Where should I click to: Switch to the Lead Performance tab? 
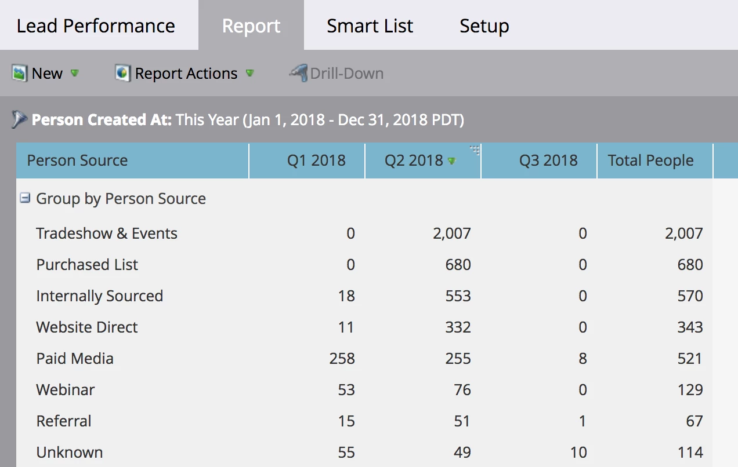[x=96, y=25]
